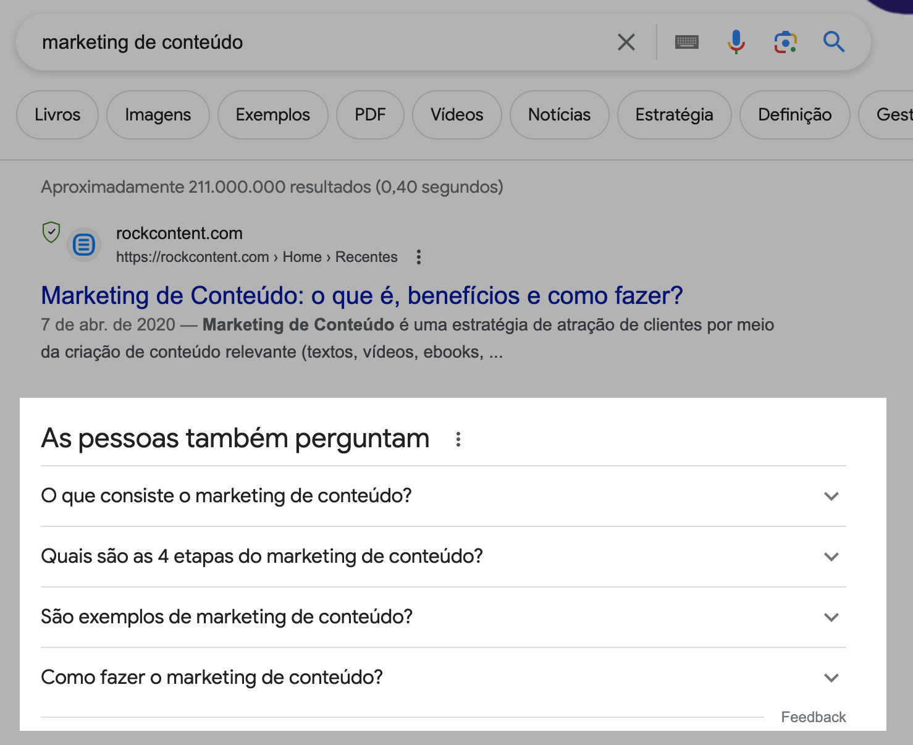Click the 'Aproximadamente 211.000.000 resultados' text
Image resolution: width=913 pixels, height=745 pixels.
[272, 187]
